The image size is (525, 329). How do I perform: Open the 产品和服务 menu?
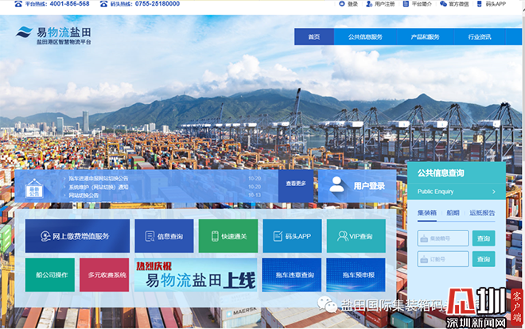point(425,37)
